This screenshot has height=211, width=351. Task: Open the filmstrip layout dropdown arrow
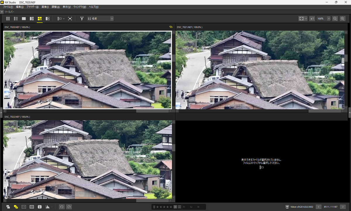63,18
